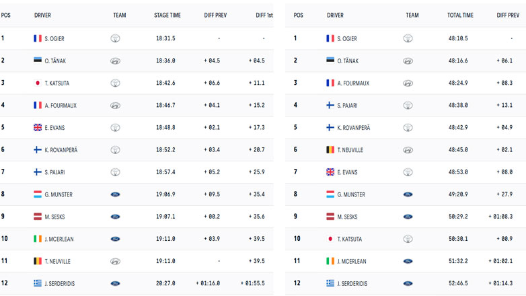Click the TOTAL TIME column header
This screenshot has width=526, height=296.
pos(460,15)
